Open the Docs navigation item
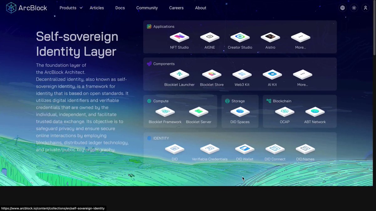376x211 pixels. [x=120, y=8]
